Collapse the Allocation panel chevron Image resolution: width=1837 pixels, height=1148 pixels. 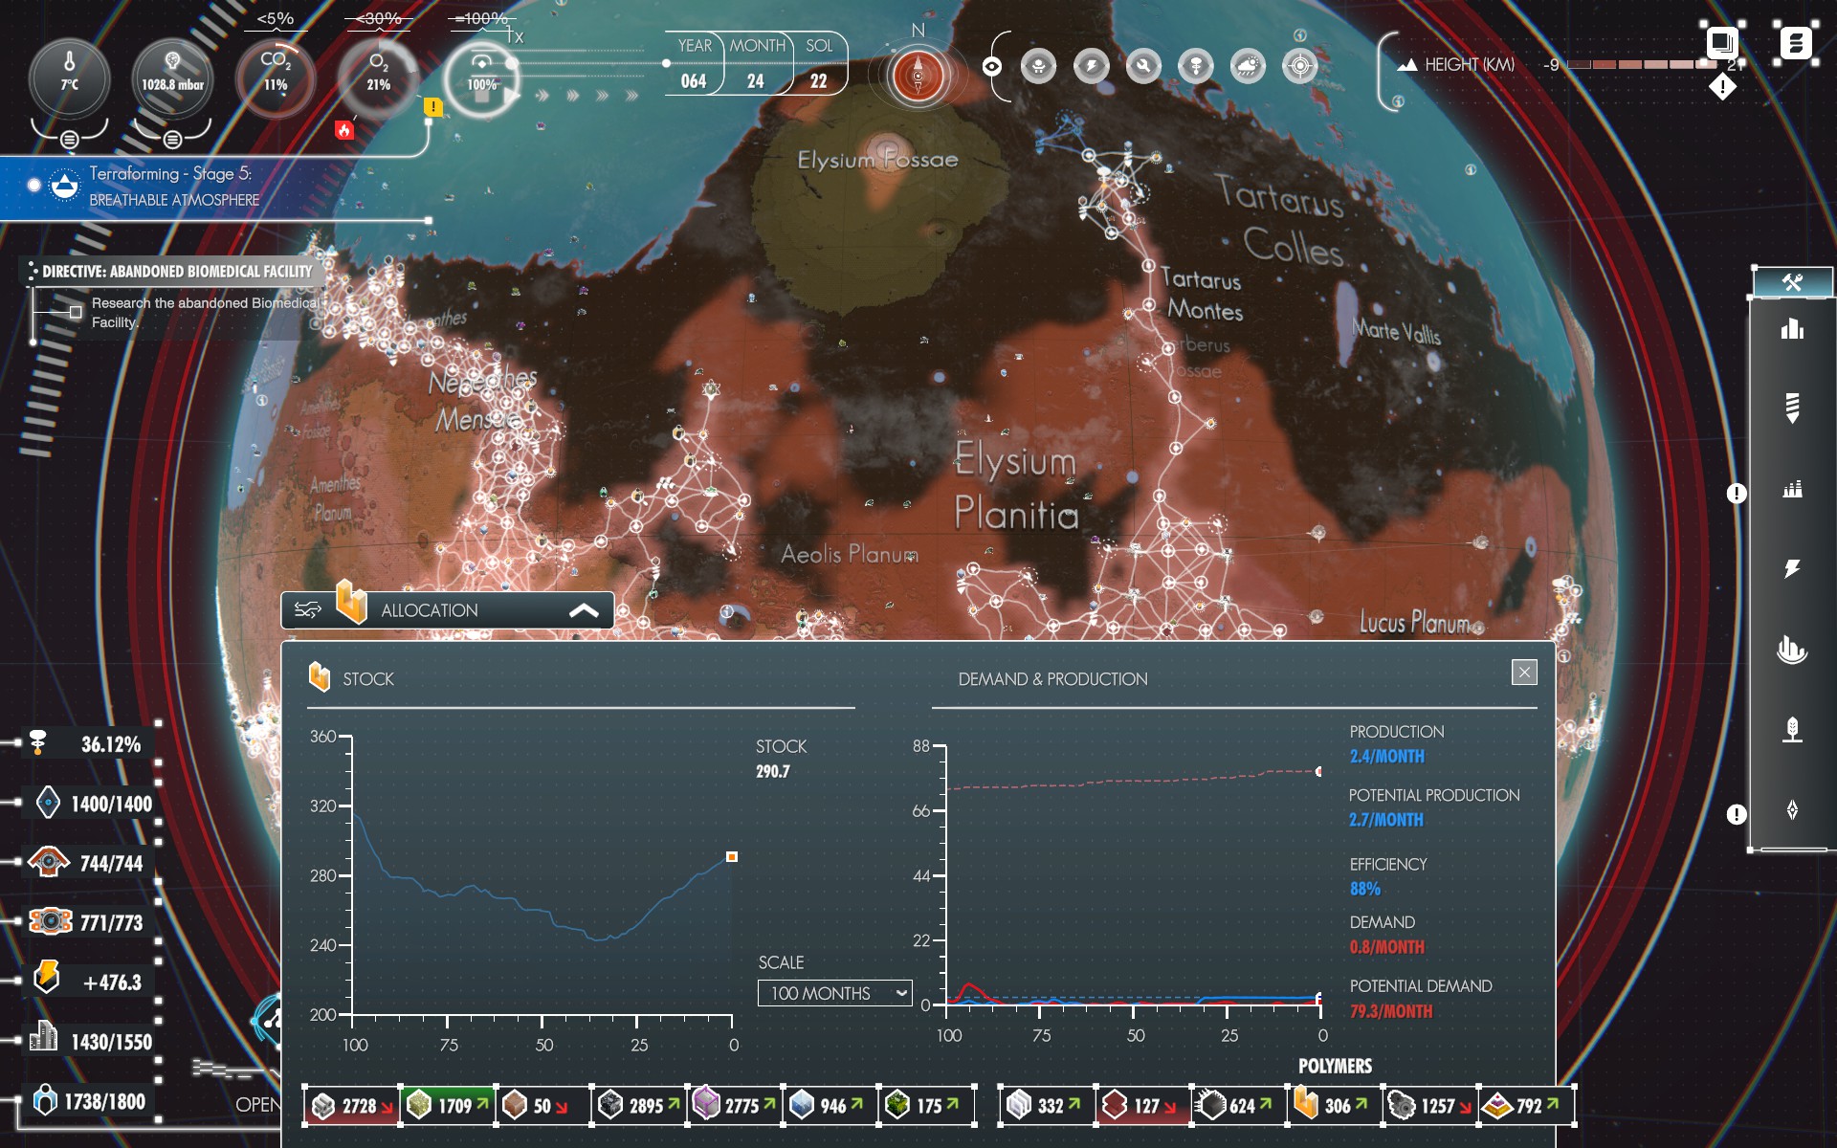point(584,610)
